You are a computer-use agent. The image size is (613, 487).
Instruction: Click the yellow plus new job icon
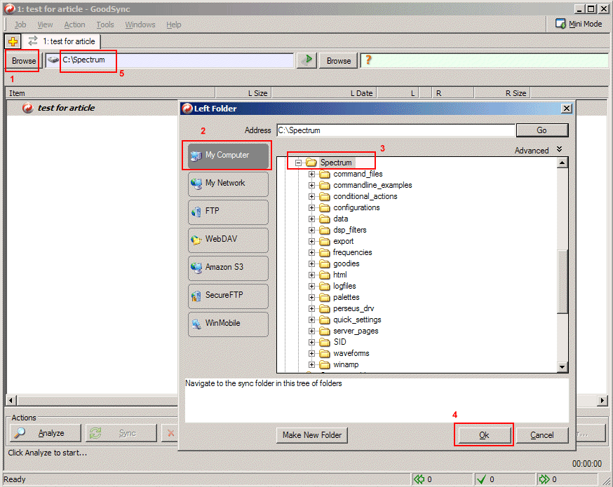pos(13,41)
